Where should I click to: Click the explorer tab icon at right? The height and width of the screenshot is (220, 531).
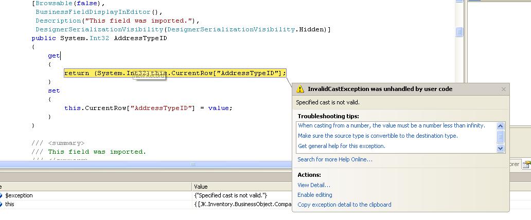(x=526, y=165)
